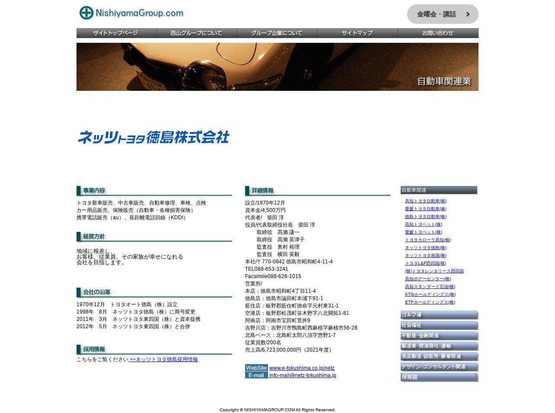Click the 2012年 5月 合併 history line
555x413 pixels.
tap(133, 327)
